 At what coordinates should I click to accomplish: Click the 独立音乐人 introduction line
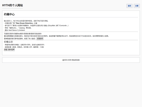coord(26,21)
